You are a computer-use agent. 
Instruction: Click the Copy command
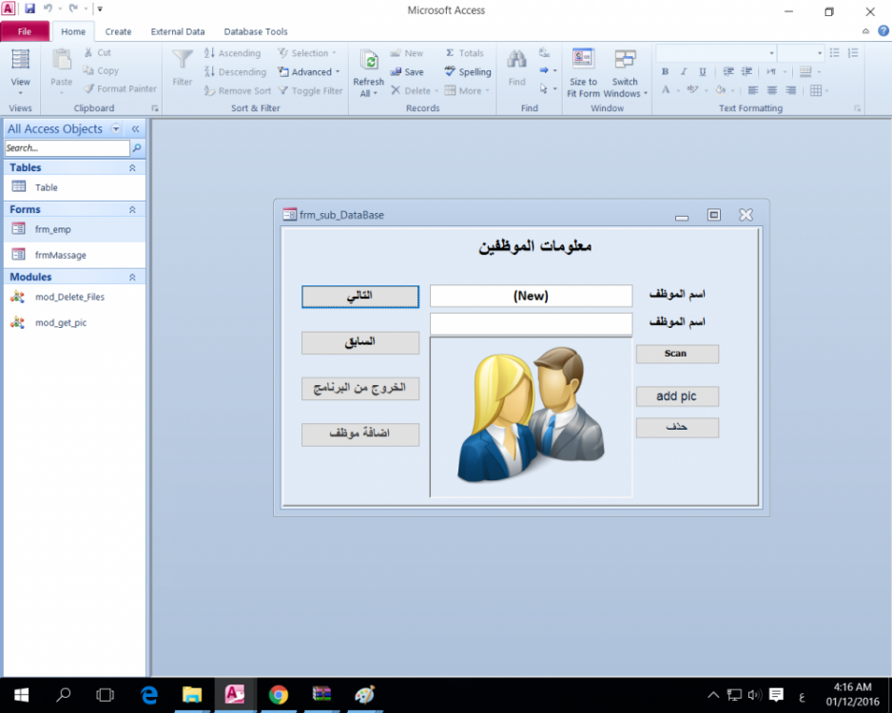click(101, 70)
